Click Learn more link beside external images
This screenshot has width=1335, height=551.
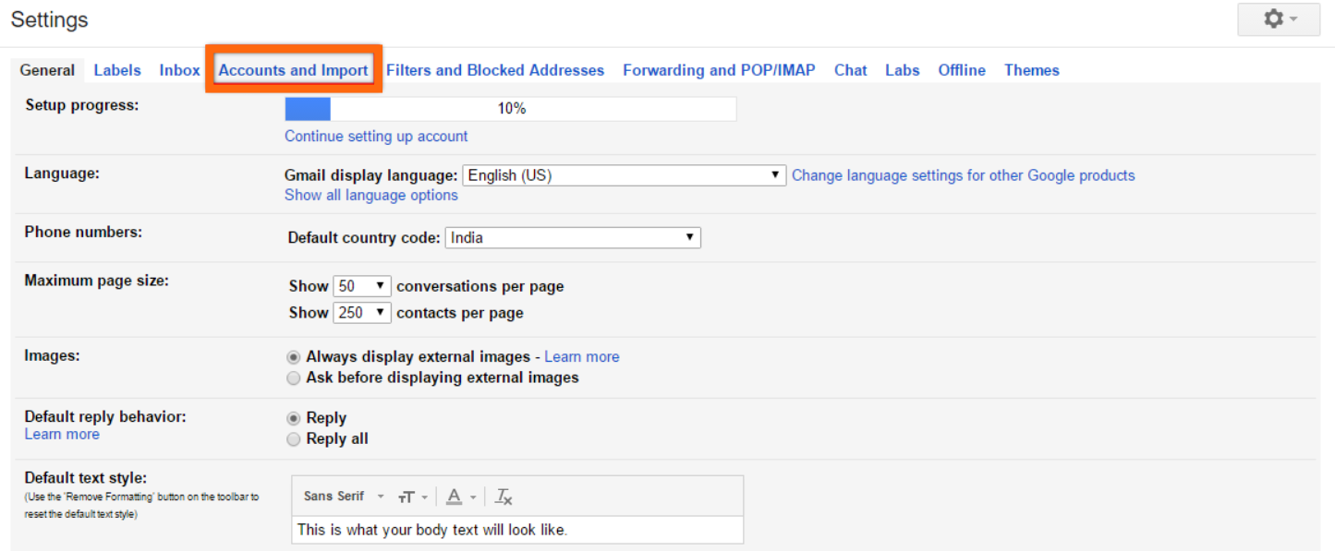pos(582,356)
